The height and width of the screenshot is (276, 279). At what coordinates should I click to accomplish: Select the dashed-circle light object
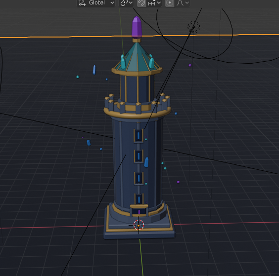(193, 27)
